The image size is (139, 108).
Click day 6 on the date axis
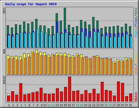pos(29,105)
